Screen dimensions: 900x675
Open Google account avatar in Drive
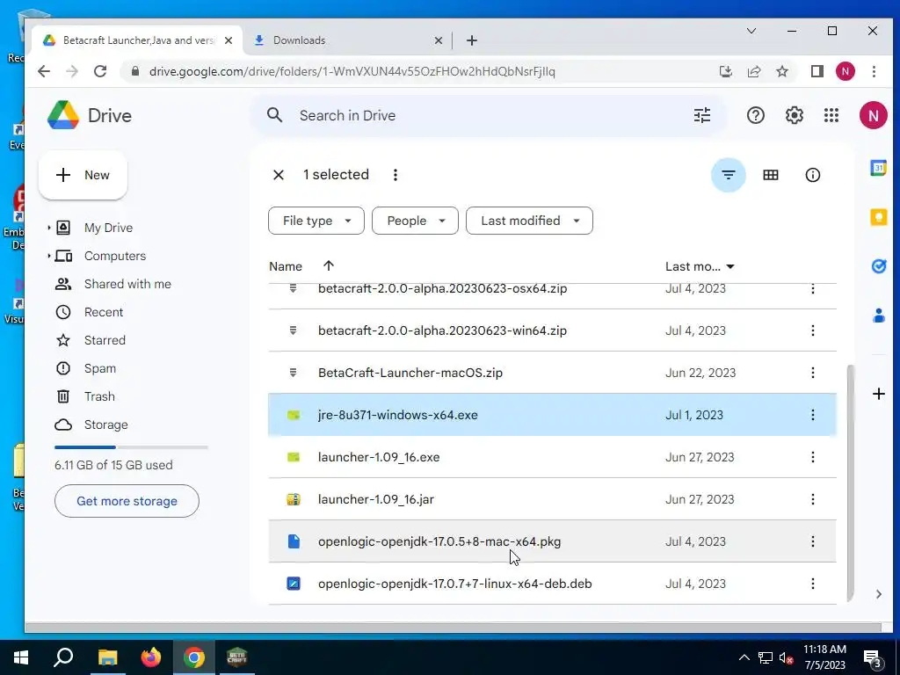pyautogui.click(x=873, y=115)
